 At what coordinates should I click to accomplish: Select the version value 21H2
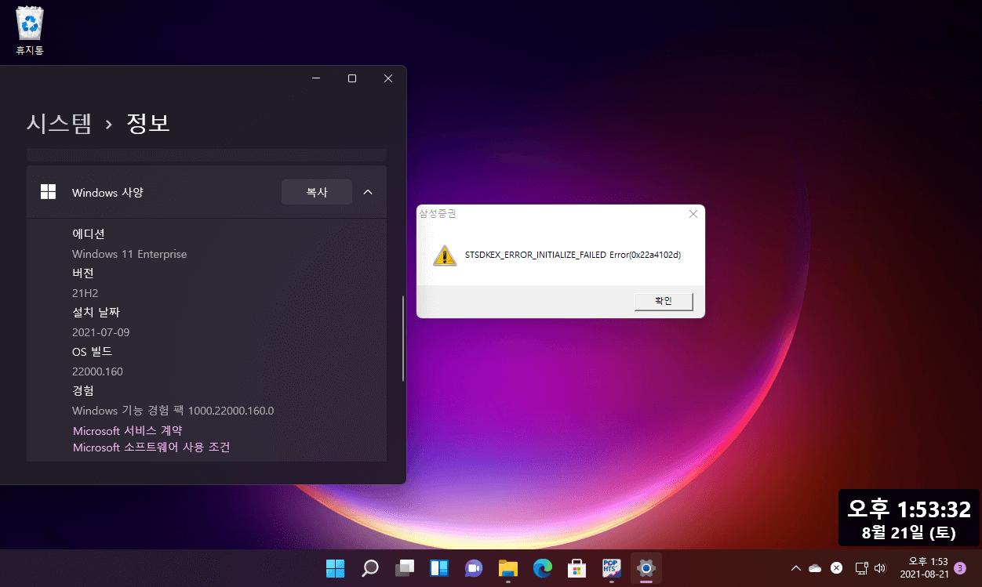point(85,293)
